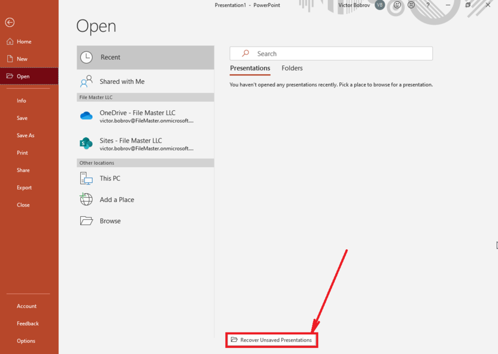Click the VB account avatar
This screenshot has width=498, height=354.
[x=380, y=5]
